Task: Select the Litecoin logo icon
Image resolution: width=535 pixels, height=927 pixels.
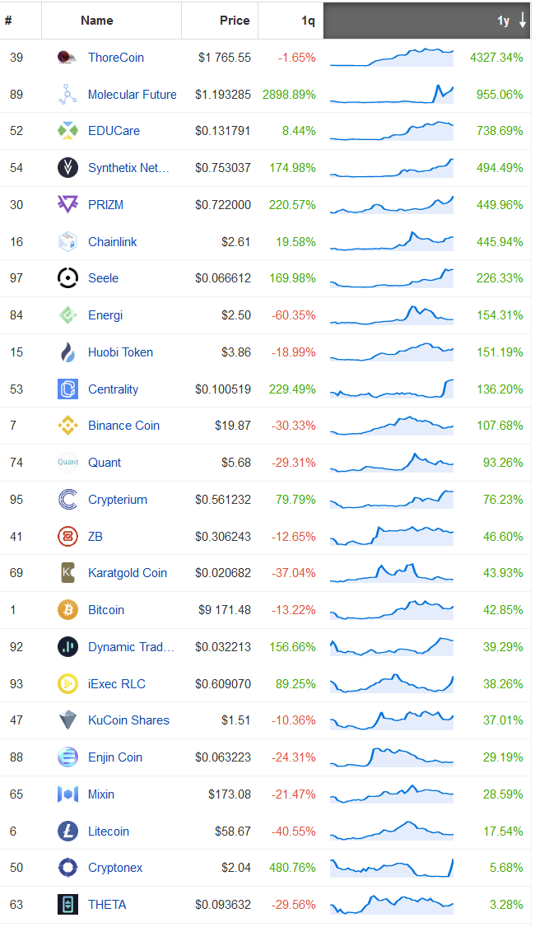Action: tap(67, 831)
